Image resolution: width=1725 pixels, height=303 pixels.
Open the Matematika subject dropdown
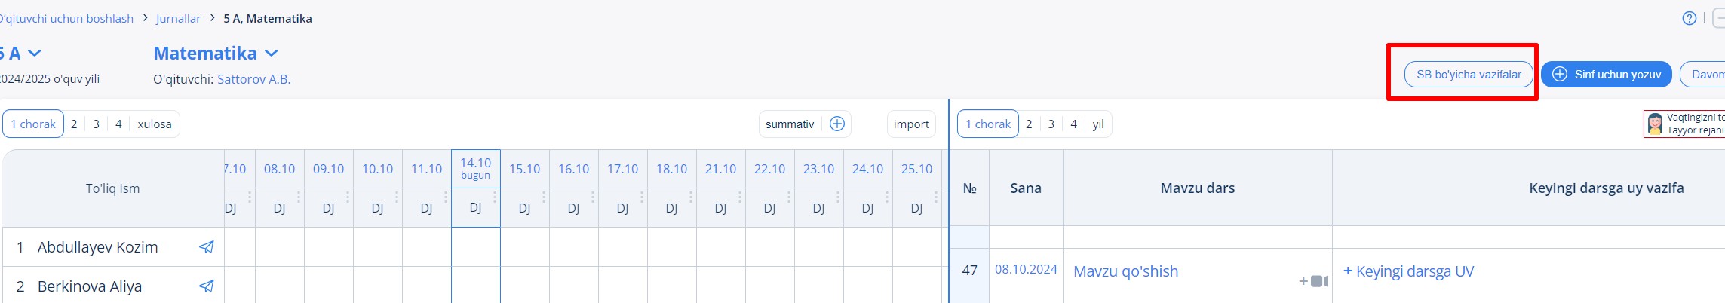pyautogui.click(x=272, y=54)
